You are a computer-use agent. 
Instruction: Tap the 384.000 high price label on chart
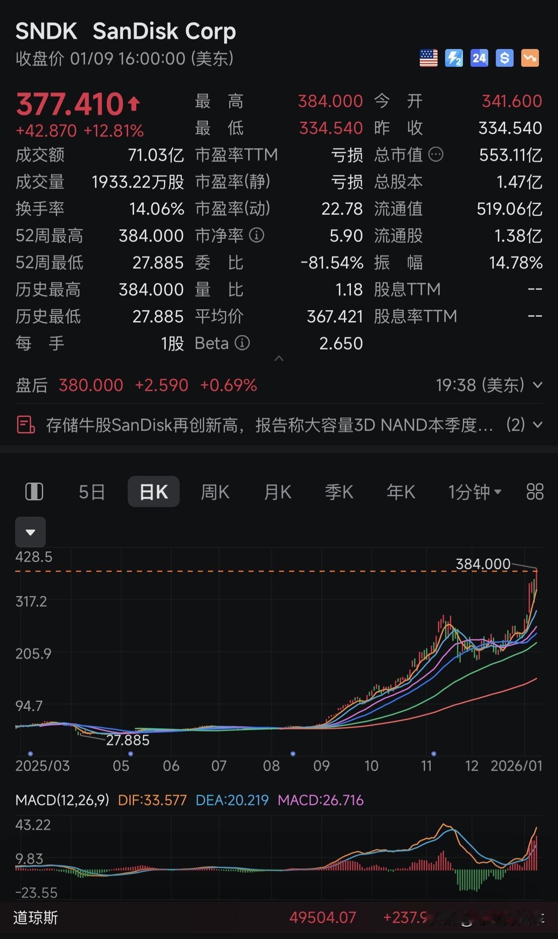483,564
